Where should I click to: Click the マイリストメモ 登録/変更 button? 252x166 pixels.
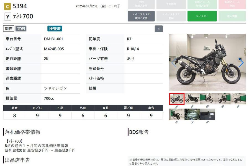141,16
